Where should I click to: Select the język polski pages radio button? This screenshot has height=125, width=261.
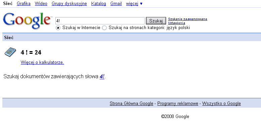pos(104,28)
